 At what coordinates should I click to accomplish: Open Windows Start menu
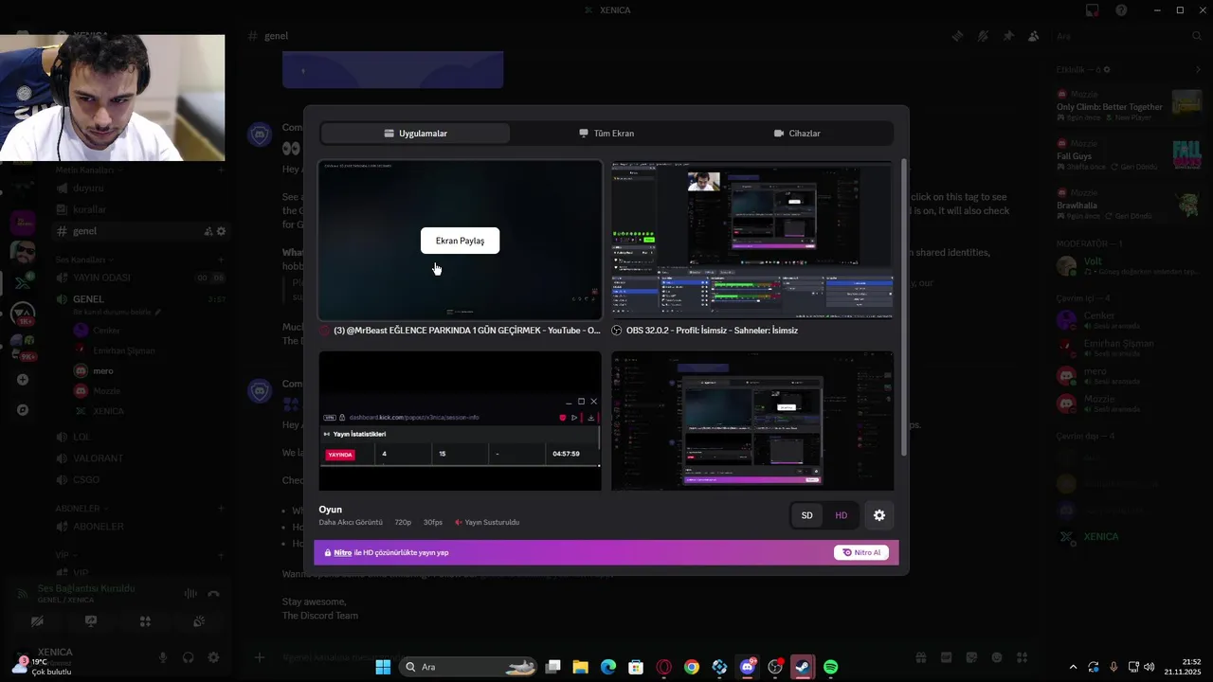(x=383, y=667)
